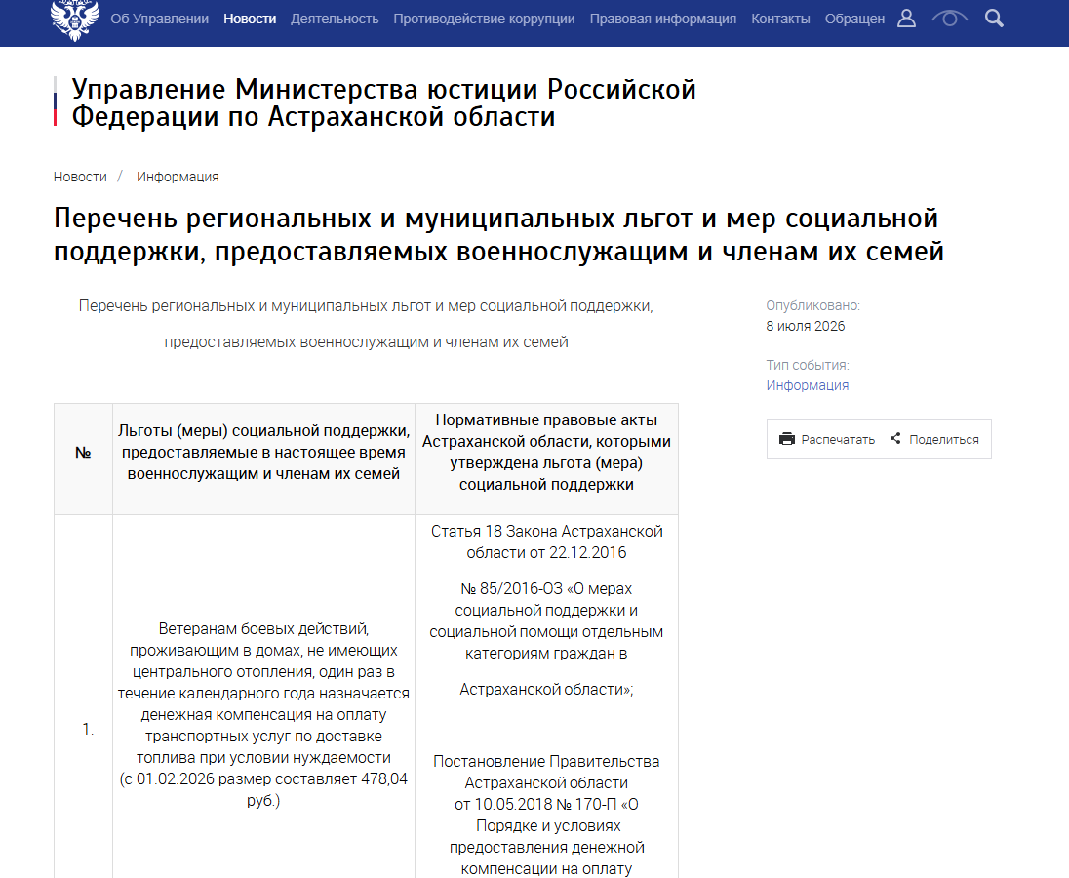Go to Информация breadcrumb link
This screenshot has height=878, width=1069.
coord(178,178)
